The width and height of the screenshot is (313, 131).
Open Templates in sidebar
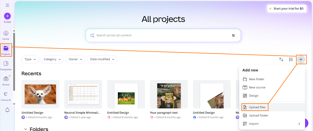6,66
